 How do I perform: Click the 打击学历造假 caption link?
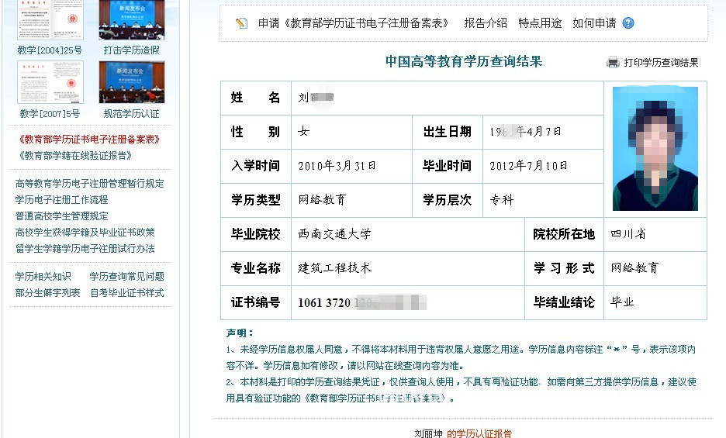132,50
